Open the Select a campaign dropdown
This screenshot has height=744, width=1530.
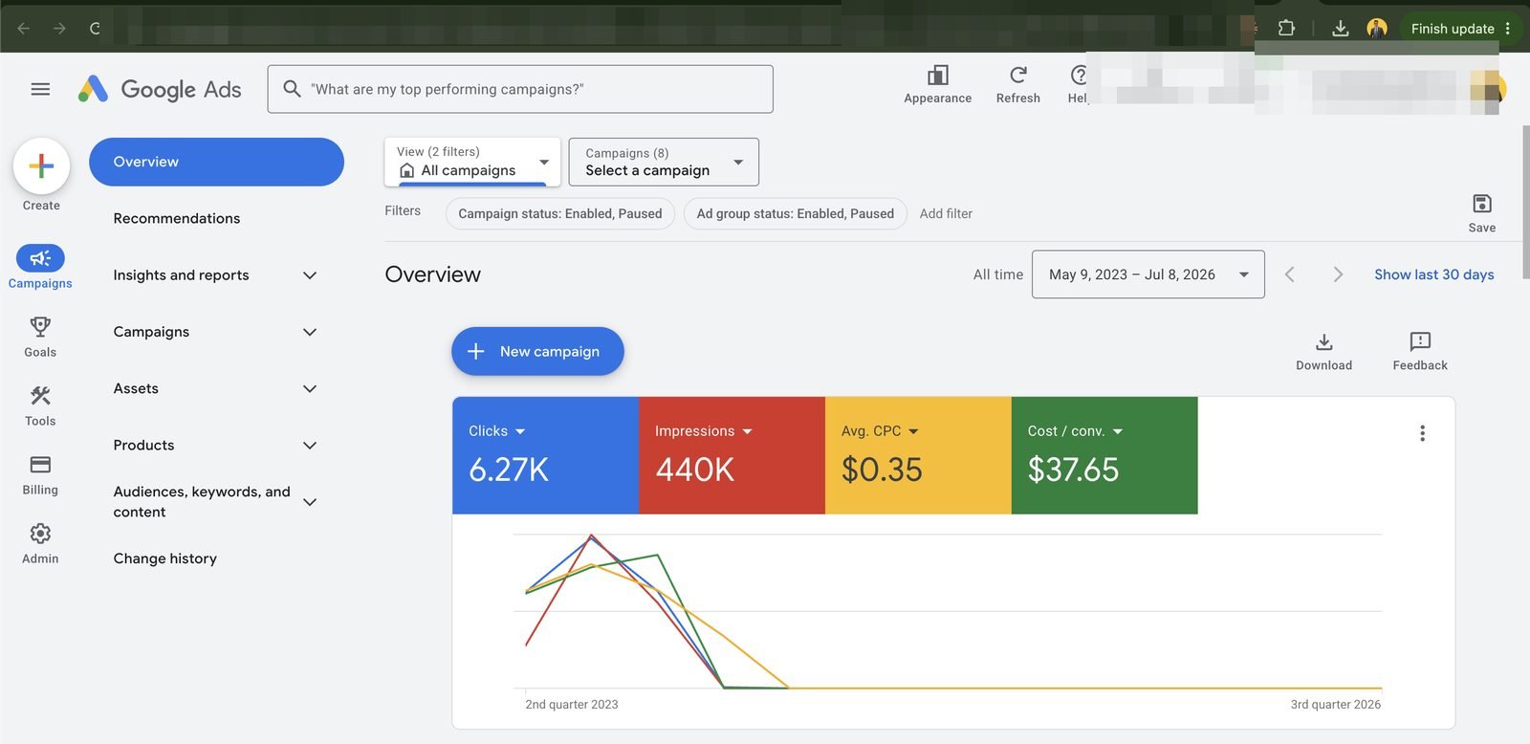664,162
